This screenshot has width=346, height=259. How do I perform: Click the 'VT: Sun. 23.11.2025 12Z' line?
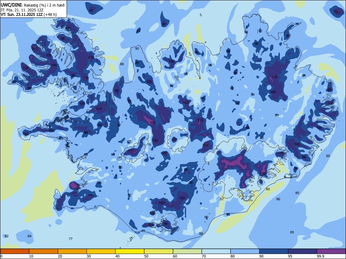21,15
